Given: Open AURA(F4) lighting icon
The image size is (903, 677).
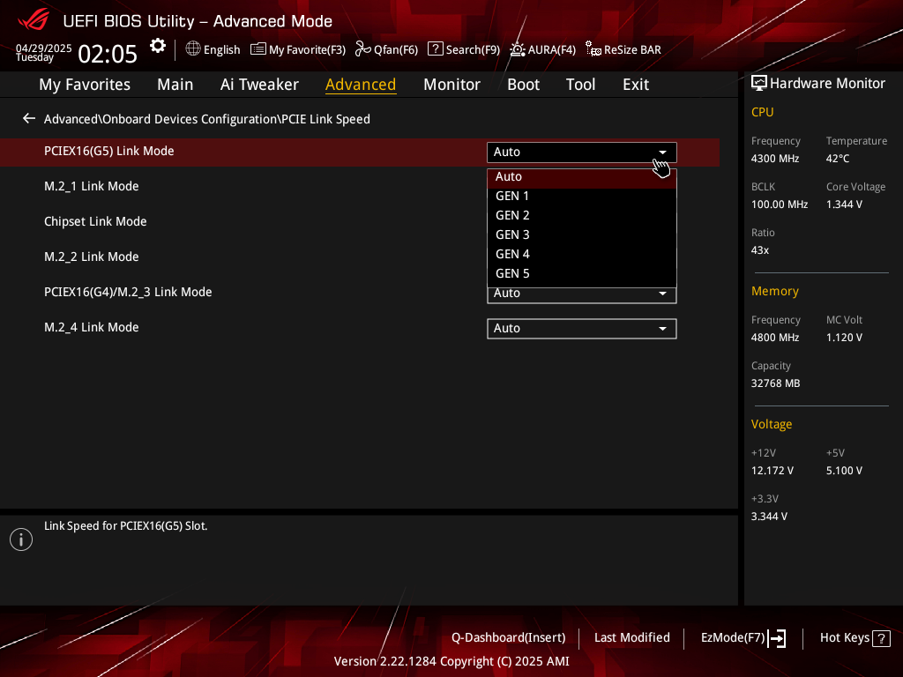Looking at the screenshot, I should tap(517, 49).
